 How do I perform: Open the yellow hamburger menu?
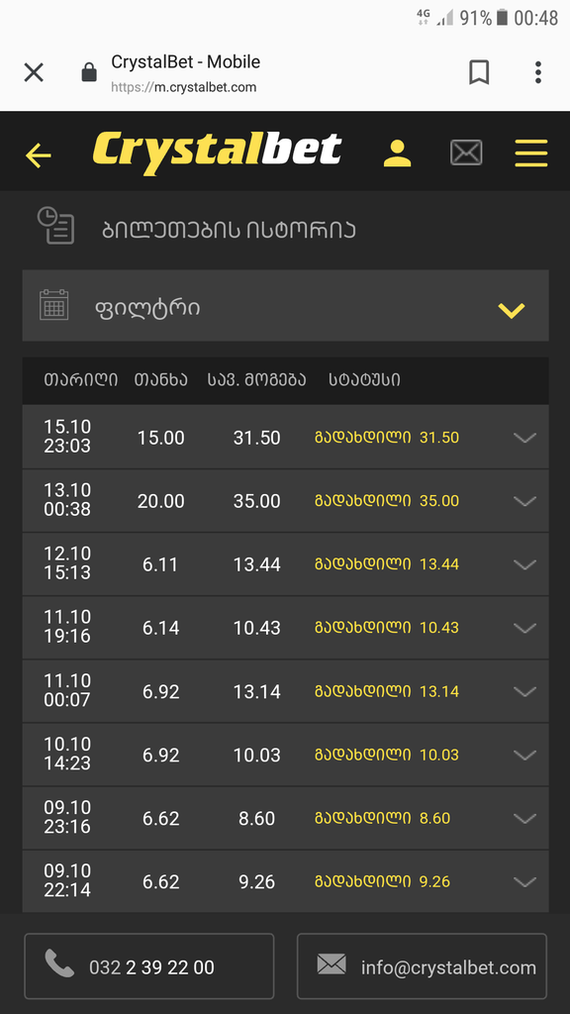(x=531, y=153)
